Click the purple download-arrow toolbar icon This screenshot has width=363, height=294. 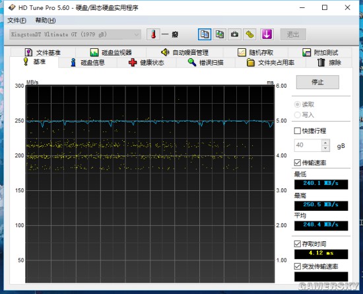tap(267, 34)
